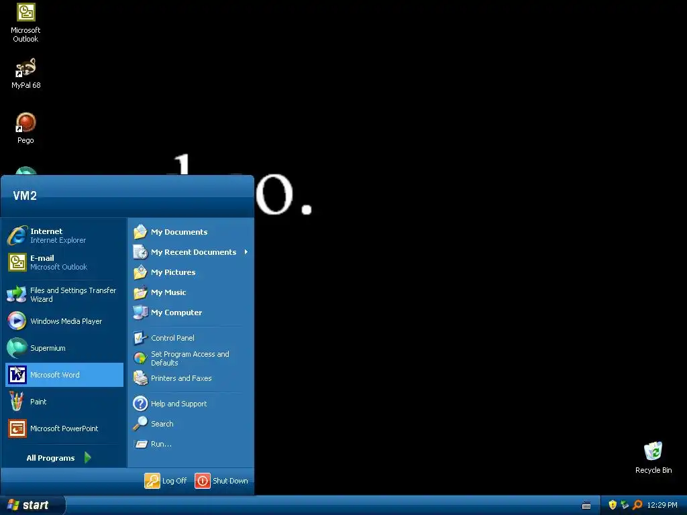Start Files and Settings Transfer Wizard
This screenshot has height=515, width=687.
pyautogui.click(x=64, y=295)
